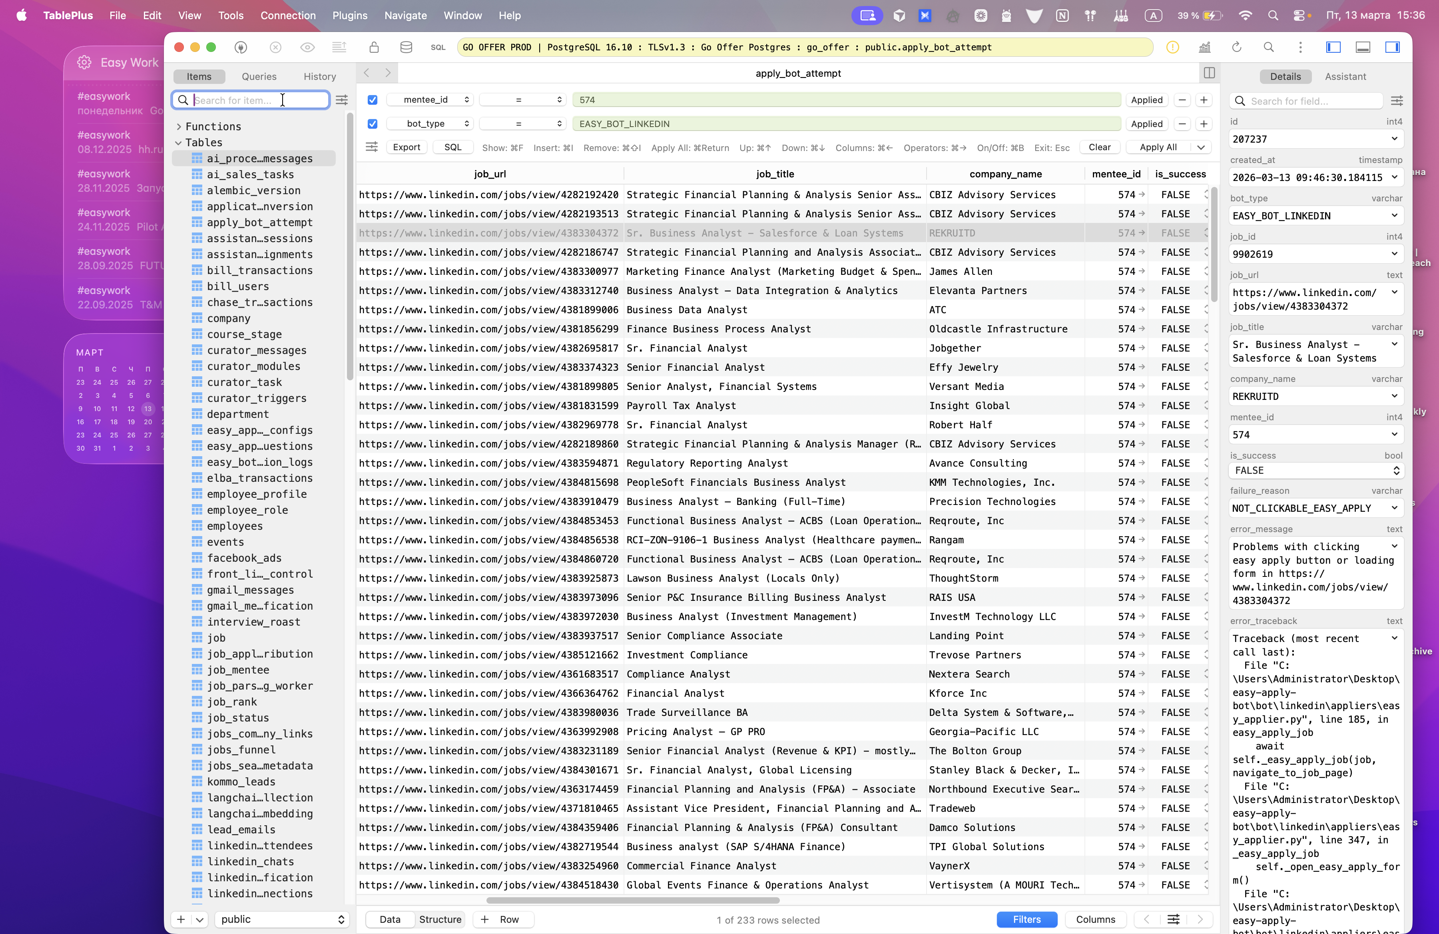Viewport: 1439px width, 934px height.
Task: Click the database cylinder icon in toolbar
Action: point(406,47)
